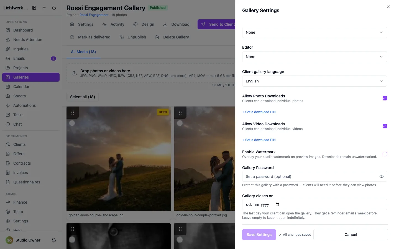
Task: Open the Rossi Engagement project link
Action: pyautogui.click(x=94, y=15)
